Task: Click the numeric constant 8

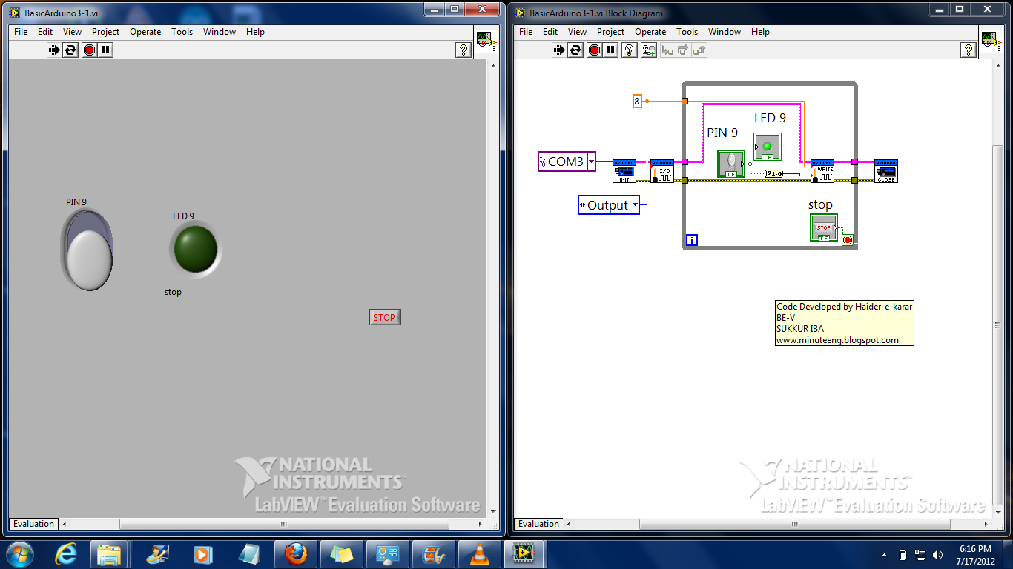Action: pyautogui.click(x=636, y=101)
